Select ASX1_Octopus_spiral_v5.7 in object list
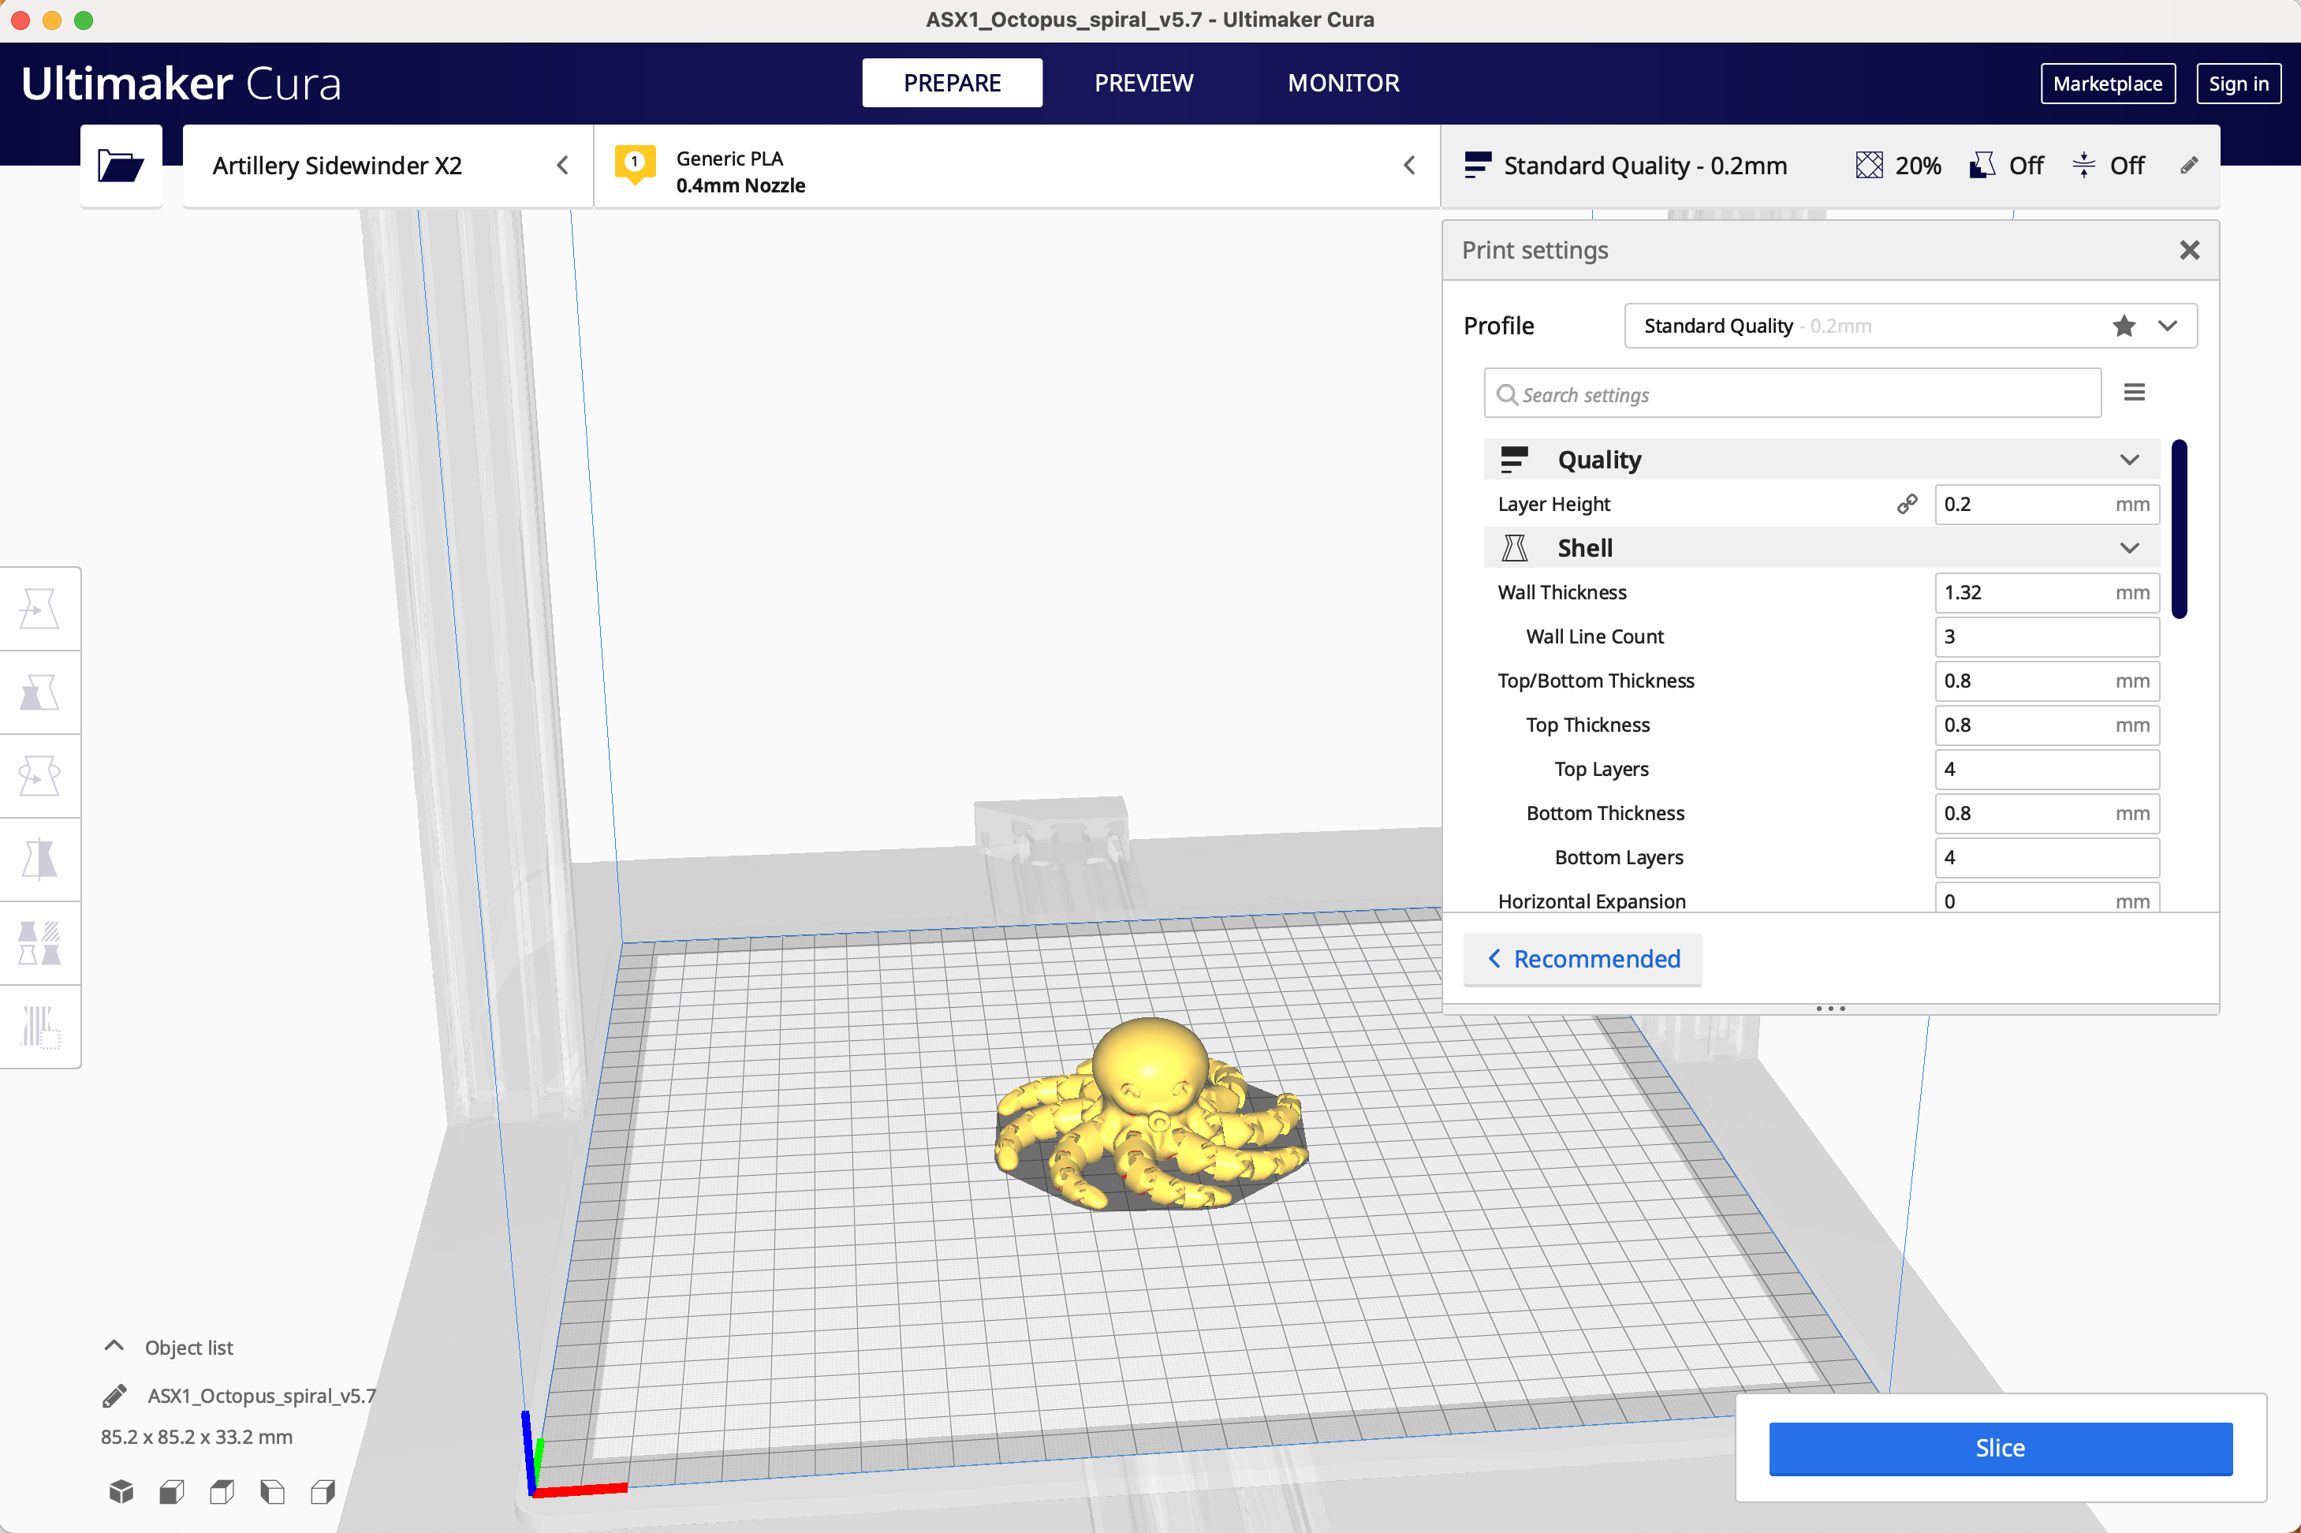Image resolution: width=2301 pixels, height=1533 pixels. 261,1396
